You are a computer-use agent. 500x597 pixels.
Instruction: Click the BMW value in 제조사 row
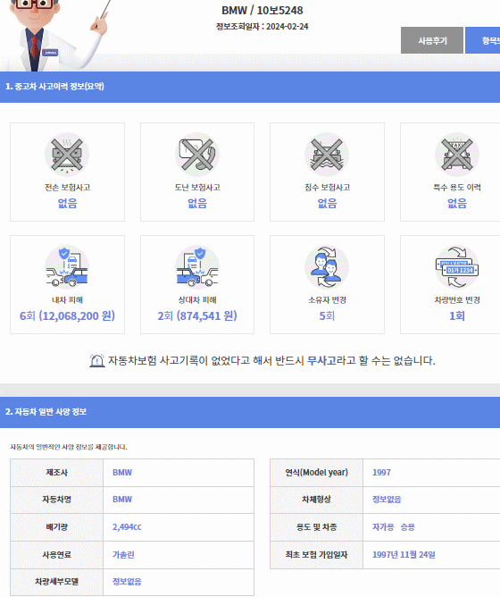[x=122, y=473]
